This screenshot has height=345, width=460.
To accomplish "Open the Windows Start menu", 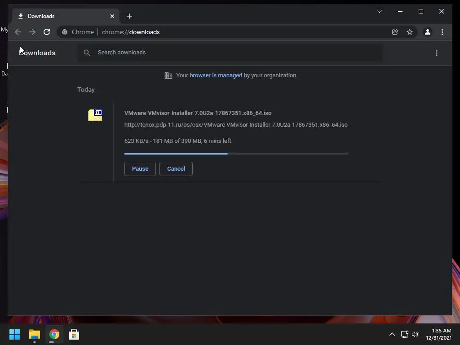I will [x=14, y=334].
